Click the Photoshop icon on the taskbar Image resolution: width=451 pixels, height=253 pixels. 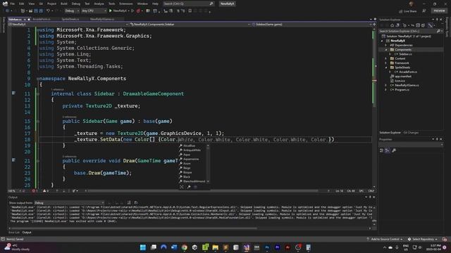[x=267, y=247]
